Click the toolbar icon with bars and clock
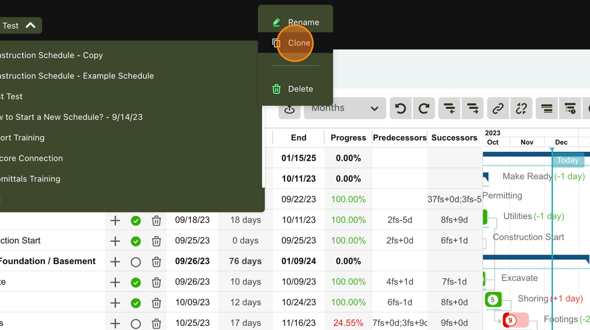This screenshot has height=330, width=590. click(x=570, y=109)
